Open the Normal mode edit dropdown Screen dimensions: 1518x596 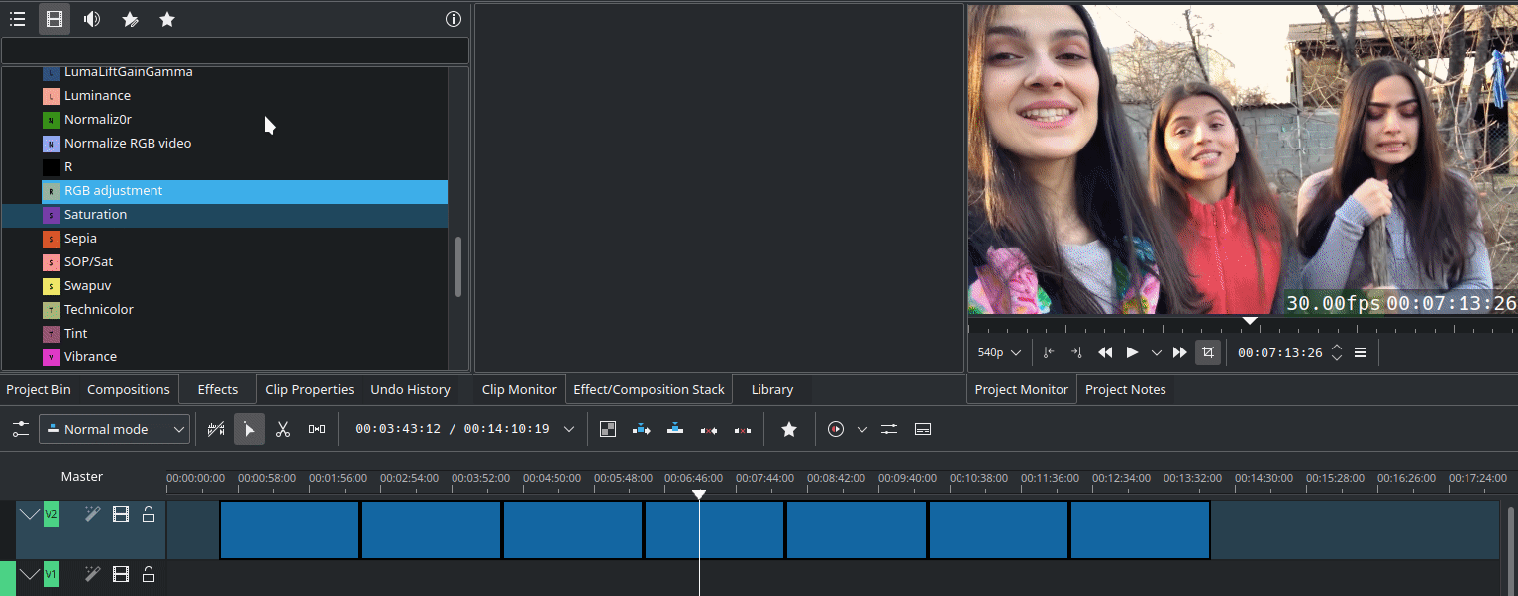click(x=114, y=429)
